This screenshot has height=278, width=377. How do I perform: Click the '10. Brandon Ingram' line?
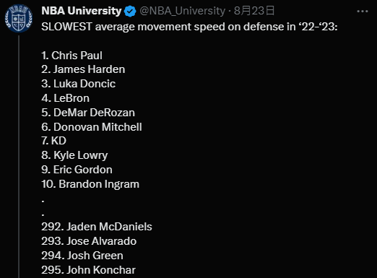click(x=90, y=184)
